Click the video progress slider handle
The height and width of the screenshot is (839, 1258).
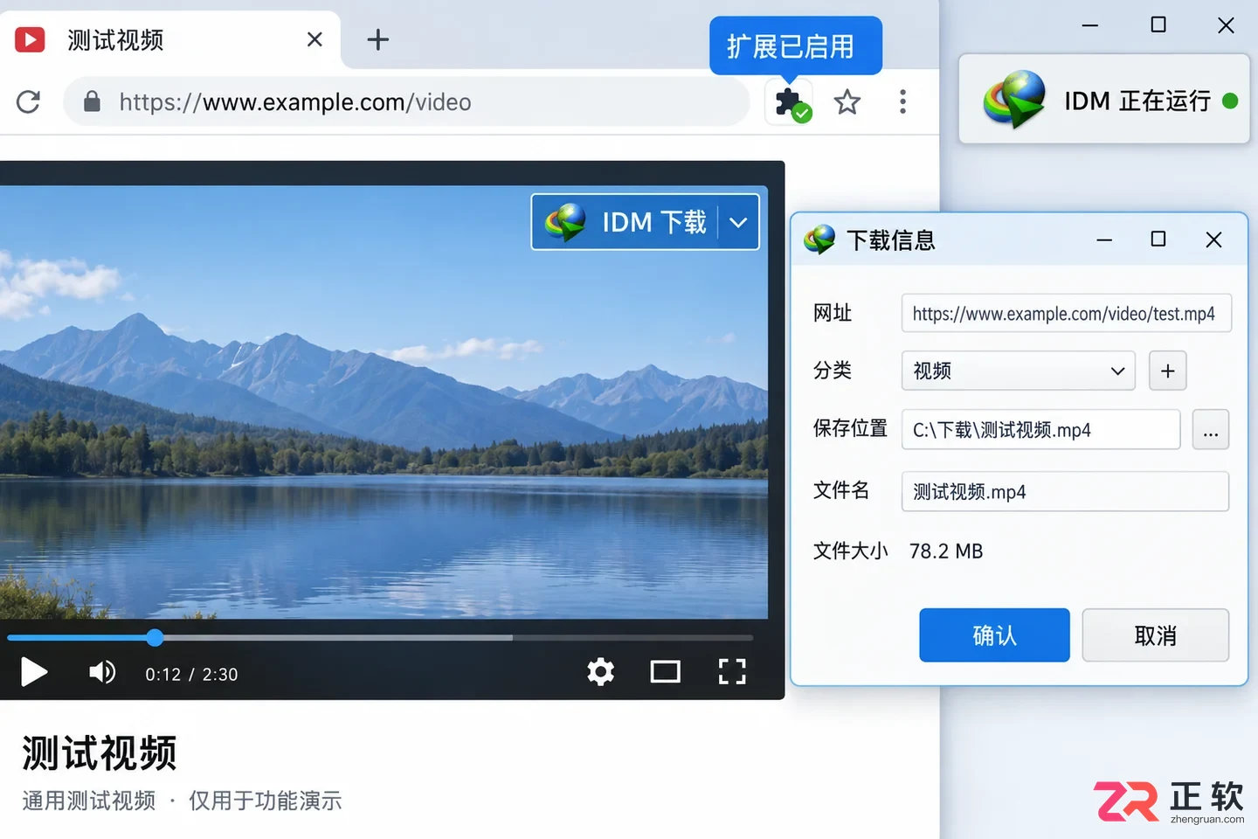point(155,638)
